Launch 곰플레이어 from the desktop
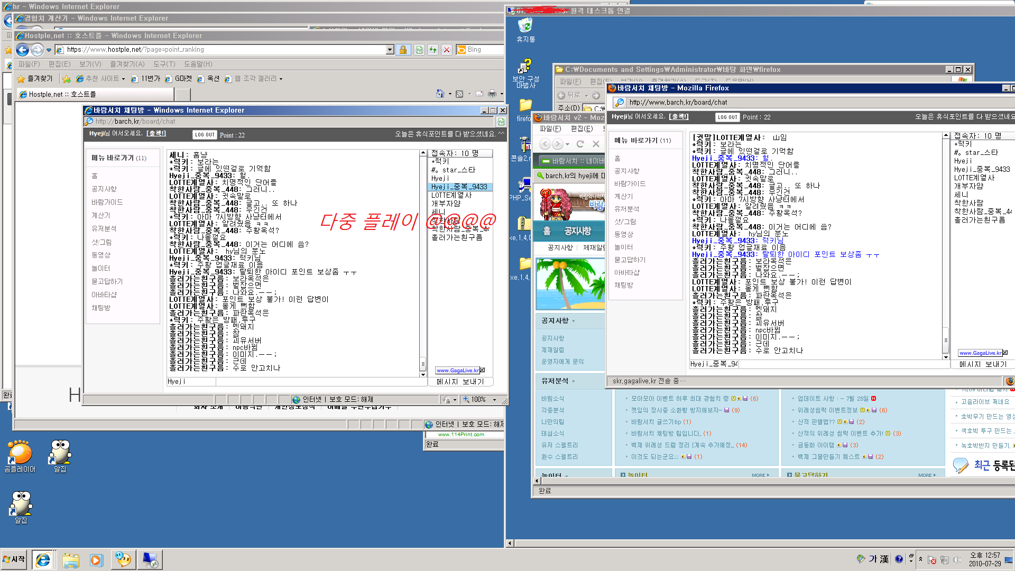This screenshot has height=571, width=1015. [x=20, y=453]
